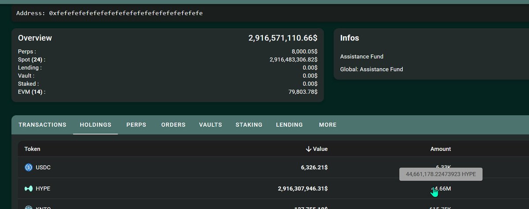
Task: Click the Spot (24) label
Action: pyautogui.click(x=32, y=59)
